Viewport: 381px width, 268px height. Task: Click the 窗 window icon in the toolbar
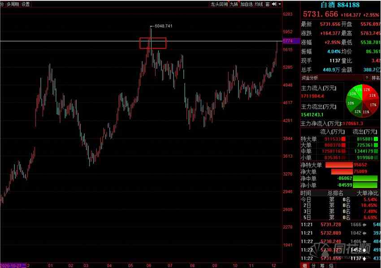click(268, 4)
